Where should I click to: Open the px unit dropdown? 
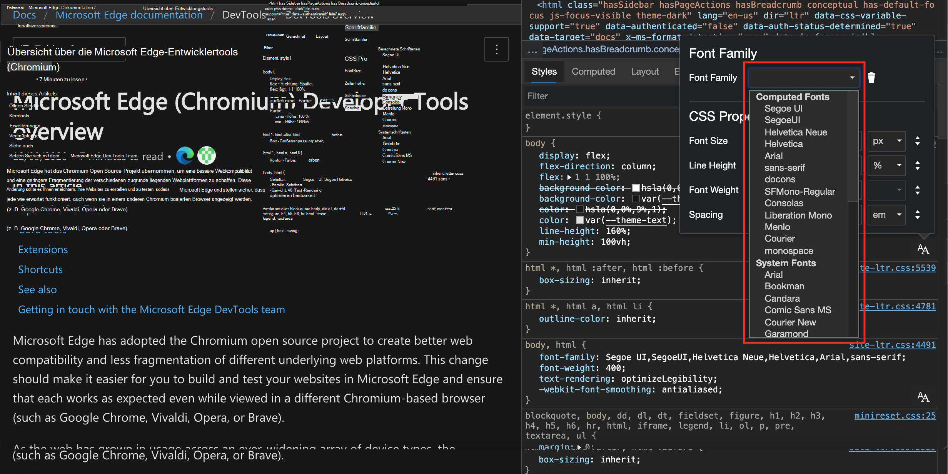[x=886, y=141]
